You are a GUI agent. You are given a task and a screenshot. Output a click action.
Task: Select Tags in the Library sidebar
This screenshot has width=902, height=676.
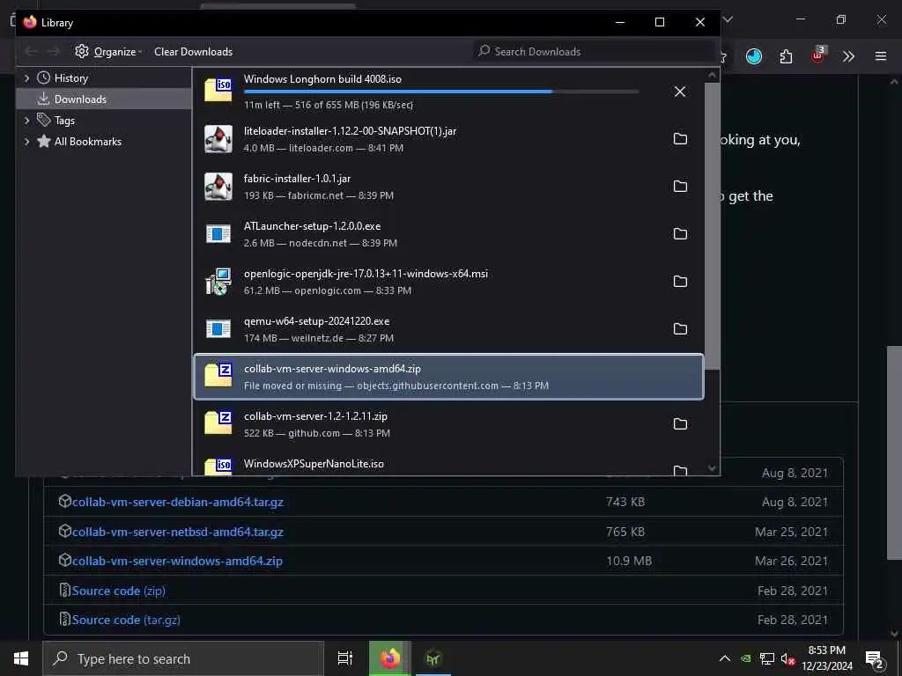tap(104, 120)
